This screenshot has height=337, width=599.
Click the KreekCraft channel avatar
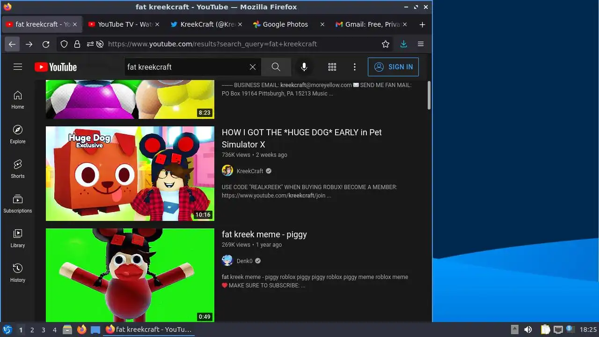coord(227,171)
